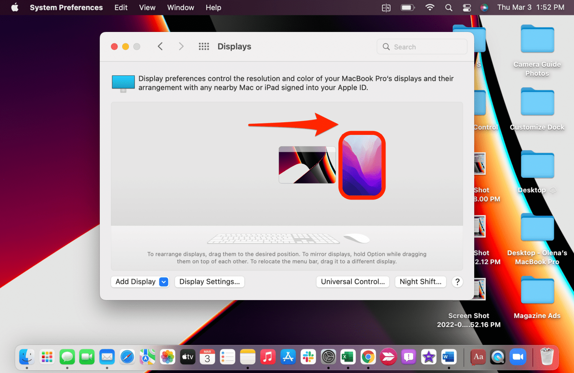This screenshot has width=574, height=373.
Task: Click the Spotlight search magnifier icon
Action: coord(449,7)
